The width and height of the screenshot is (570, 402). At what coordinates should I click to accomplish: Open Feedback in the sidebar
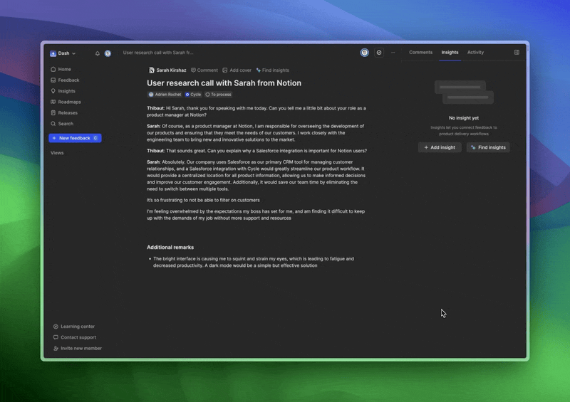[x=65, y=80]
